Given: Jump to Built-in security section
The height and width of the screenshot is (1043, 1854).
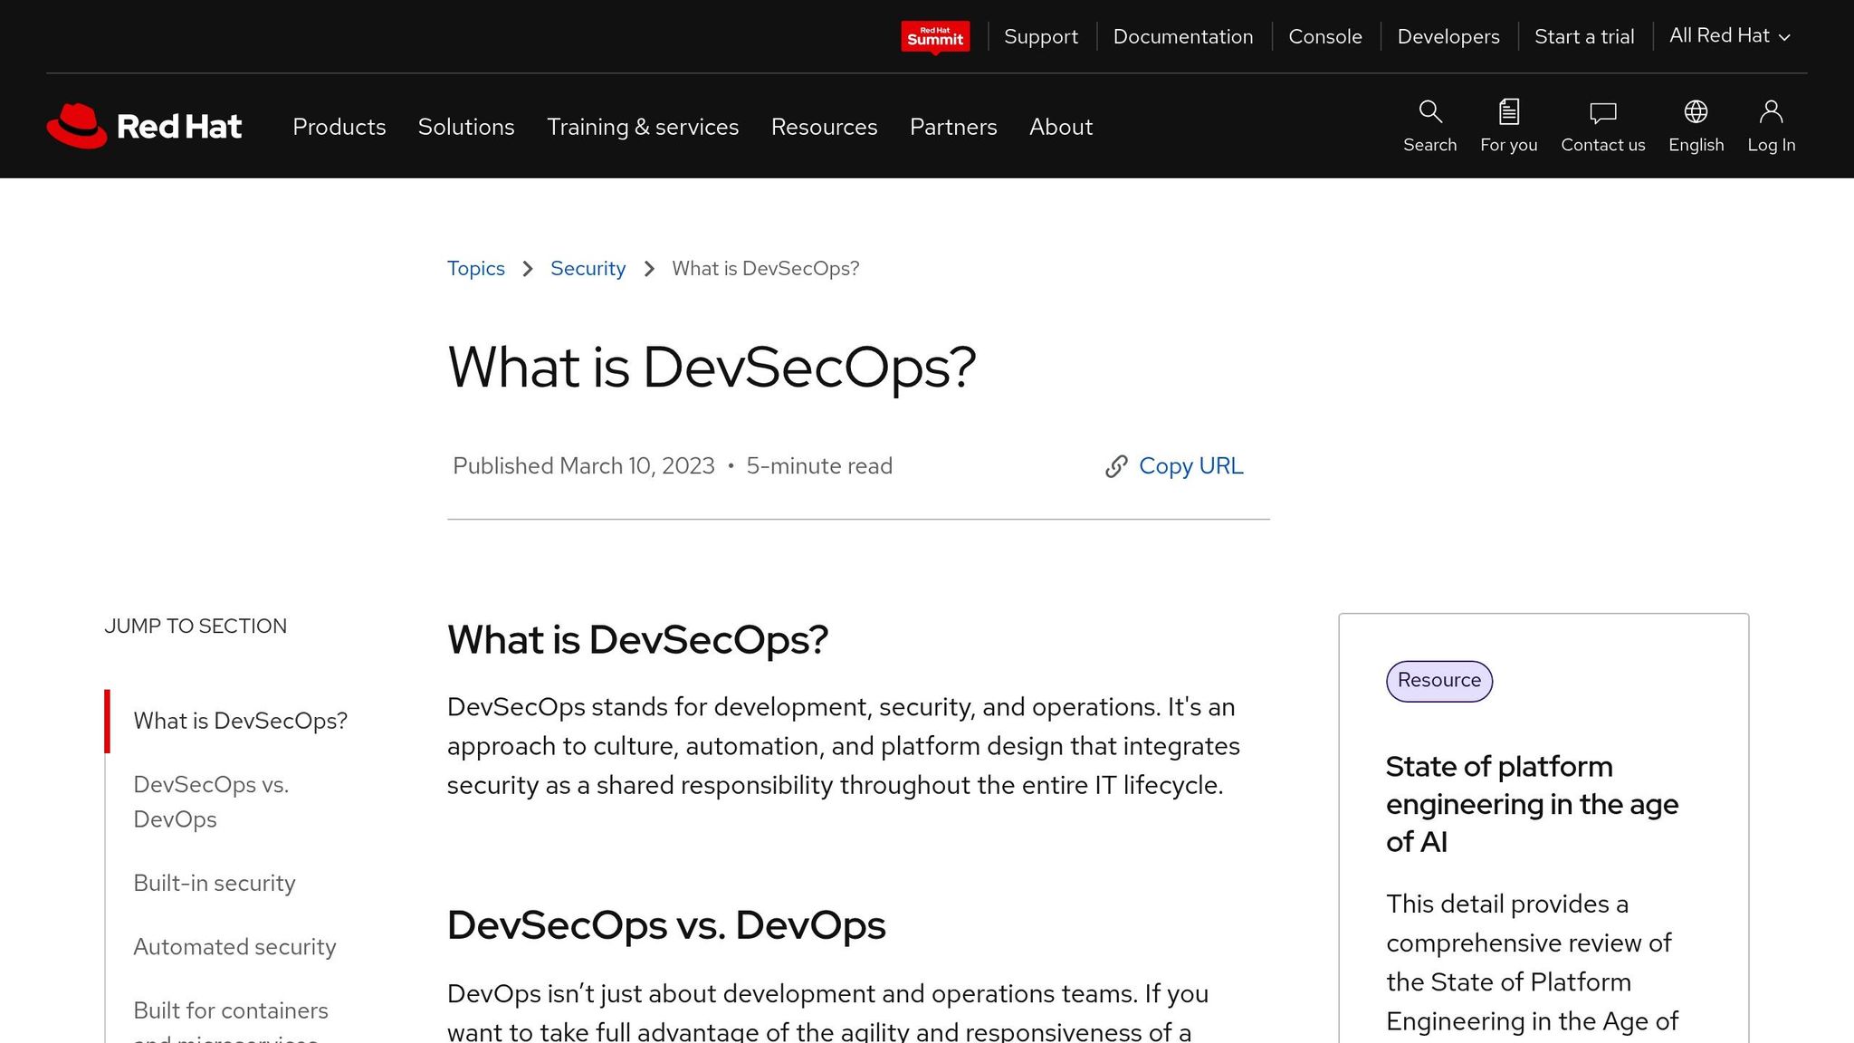Looking at the screenshot, I should click(215, 883).
